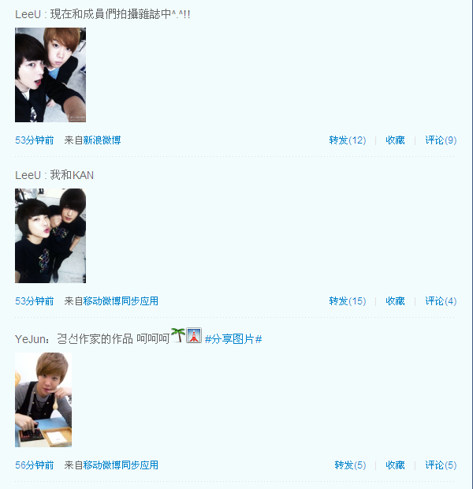Click the Tokyo tower emoji icon
The width and height of the screenshot is (473, 489).
coord(194,335)
